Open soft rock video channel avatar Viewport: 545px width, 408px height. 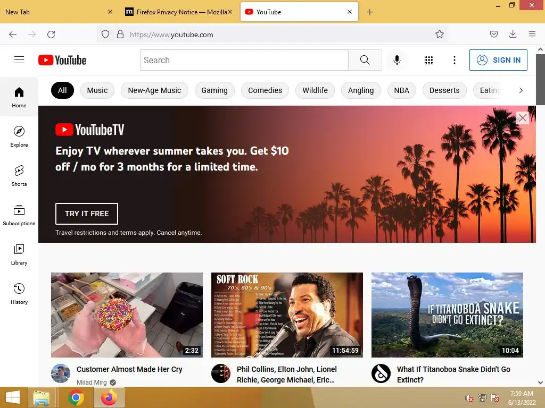pyautogui.click(x=221, y=373)
